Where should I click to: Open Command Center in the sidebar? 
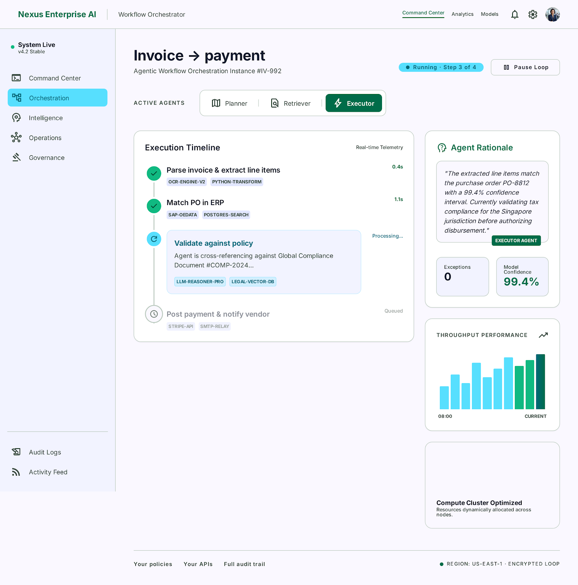(x=57, y=78)
